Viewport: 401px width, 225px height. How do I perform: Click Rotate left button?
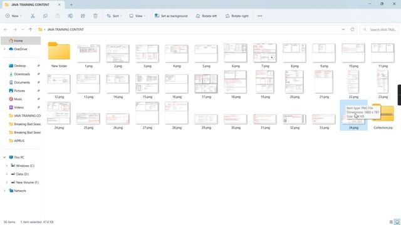[206, 16]
